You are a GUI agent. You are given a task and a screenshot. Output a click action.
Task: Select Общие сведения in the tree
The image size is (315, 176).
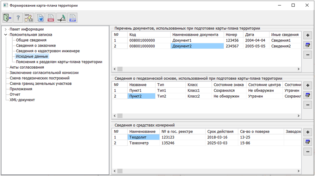tap(31, 40)
